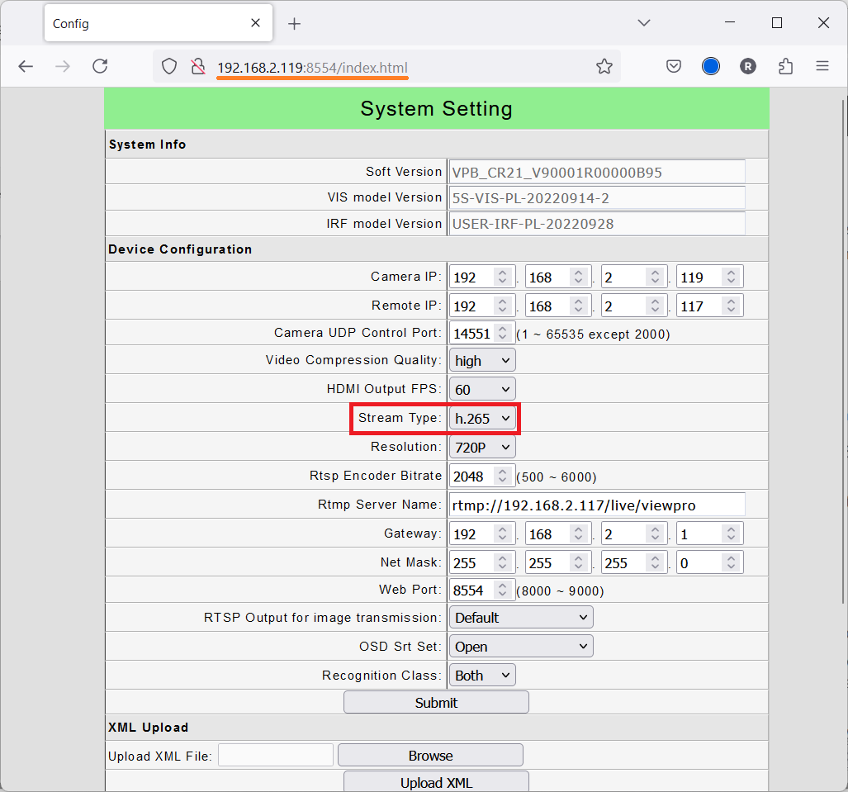
Task: Click the Upload XML button
Action: pyautogui.click(x=436, y=782)
